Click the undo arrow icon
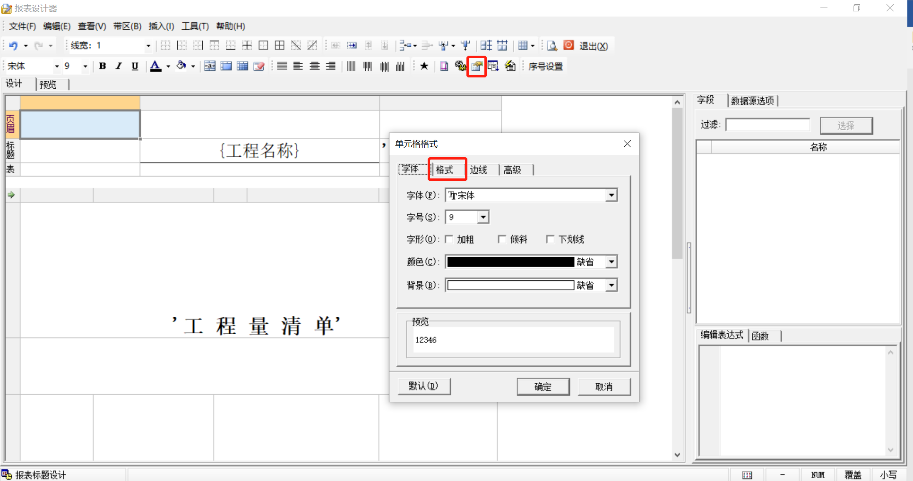This screenshot has width=913, height=481. (14, 45)
